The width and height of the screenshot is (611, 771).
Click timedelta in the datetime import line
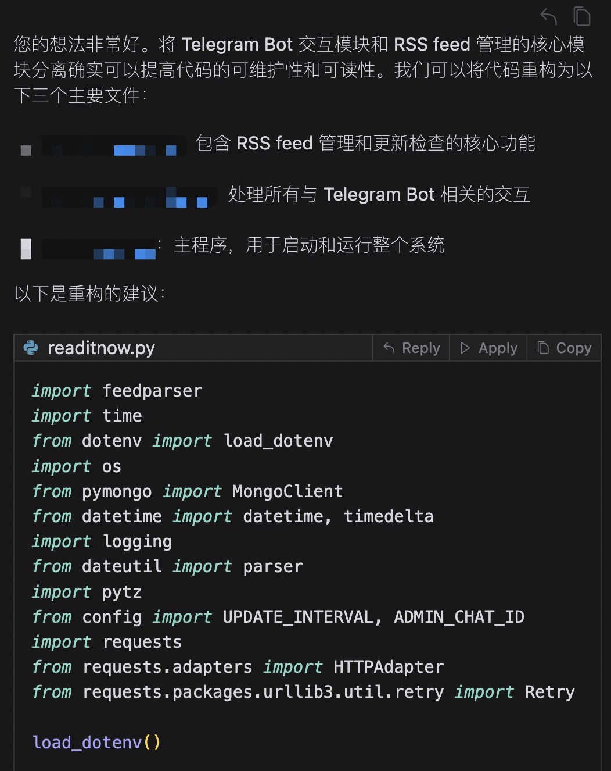389,516
